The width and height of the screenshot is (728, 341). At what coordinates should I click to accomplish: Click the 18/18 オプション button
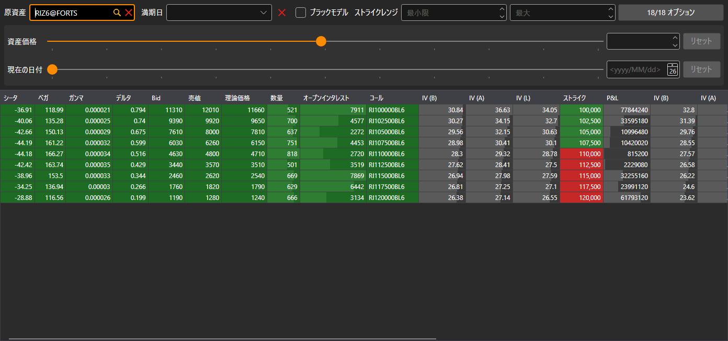coord(670,13)
